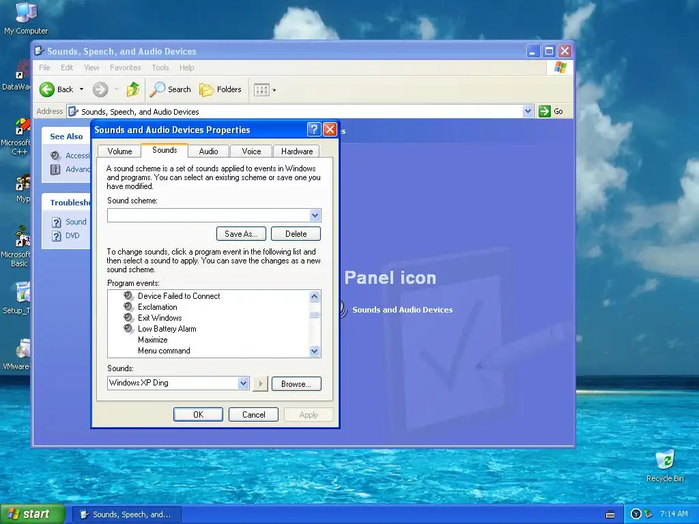Click program events scroll up arrow
This screenshot has width=699, height=524.
(314, 296)
